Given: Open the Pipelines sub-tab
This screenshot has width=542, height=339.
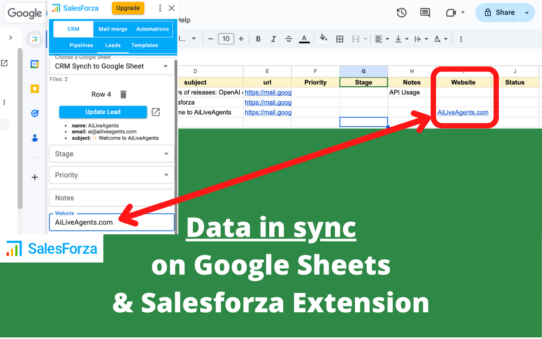Looking at the screenshot, I should 81,45.
